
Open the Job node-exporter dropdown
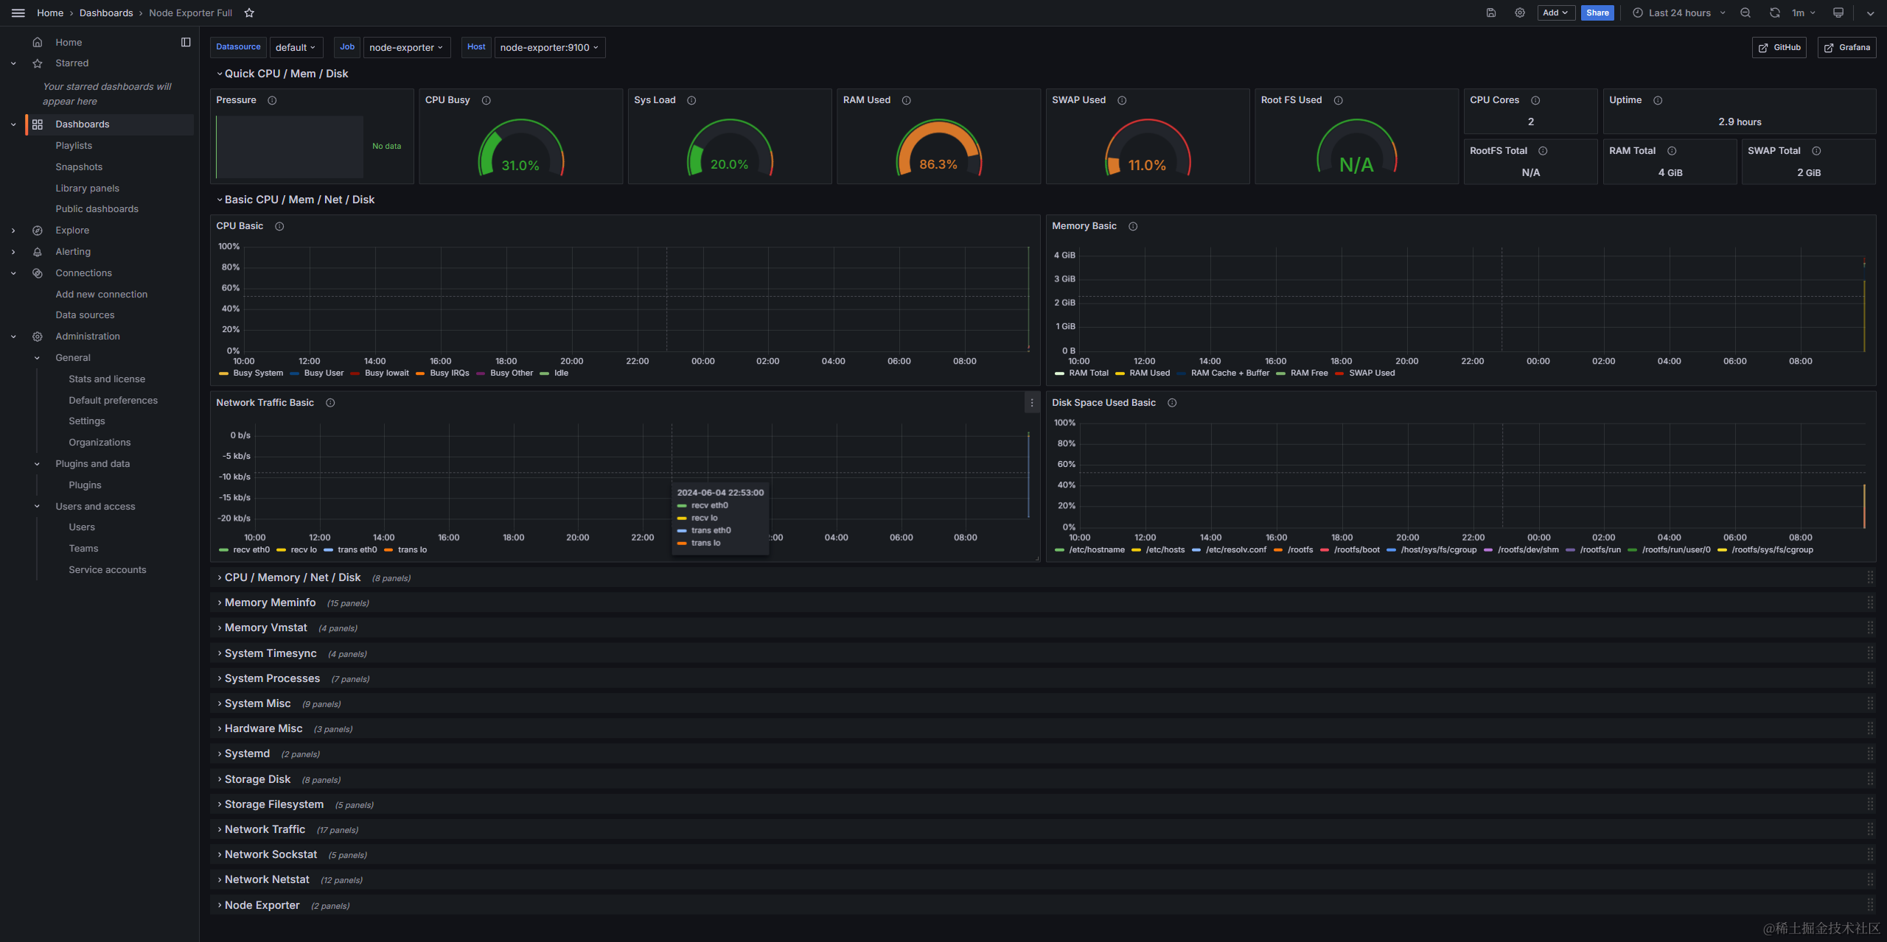[406, 47]
